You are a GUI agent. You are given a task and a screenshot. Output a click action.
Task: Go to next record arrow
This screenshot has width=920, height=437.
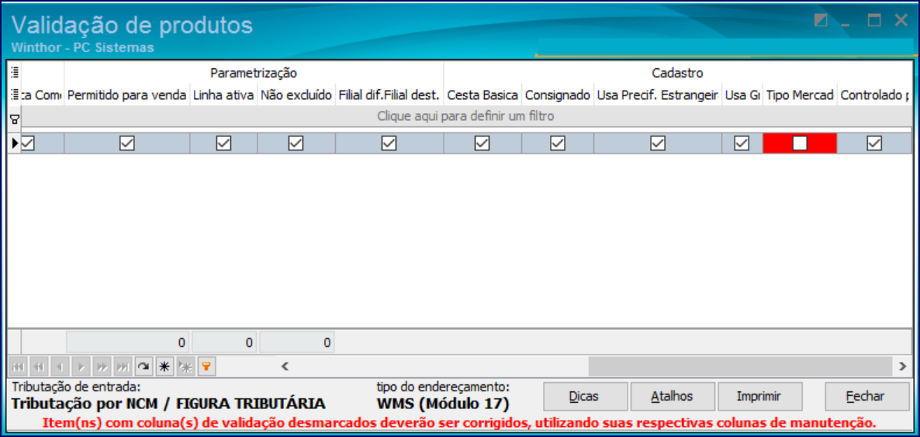[x=81, y=367]
